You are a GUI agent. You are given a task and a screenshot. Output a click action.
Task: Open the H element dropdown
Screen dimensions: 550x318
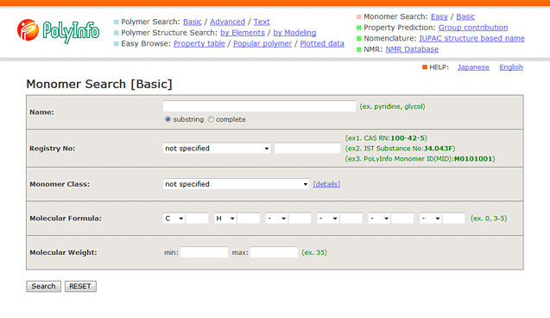(x=225, y=219)
